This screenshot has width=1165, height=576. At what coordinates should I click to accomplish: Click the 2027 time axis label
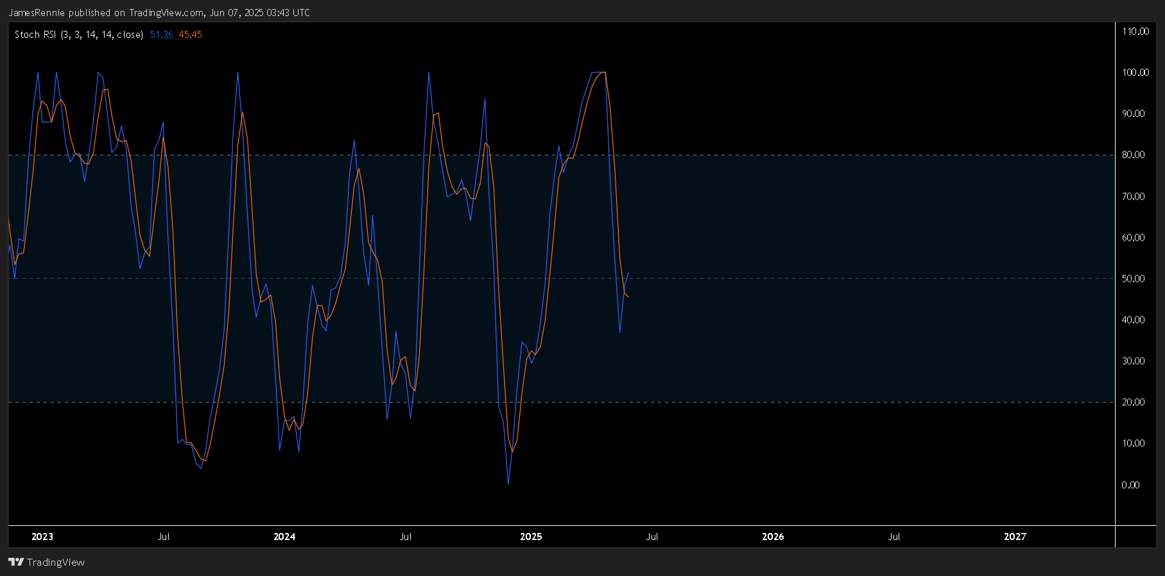pos(1015,537)
